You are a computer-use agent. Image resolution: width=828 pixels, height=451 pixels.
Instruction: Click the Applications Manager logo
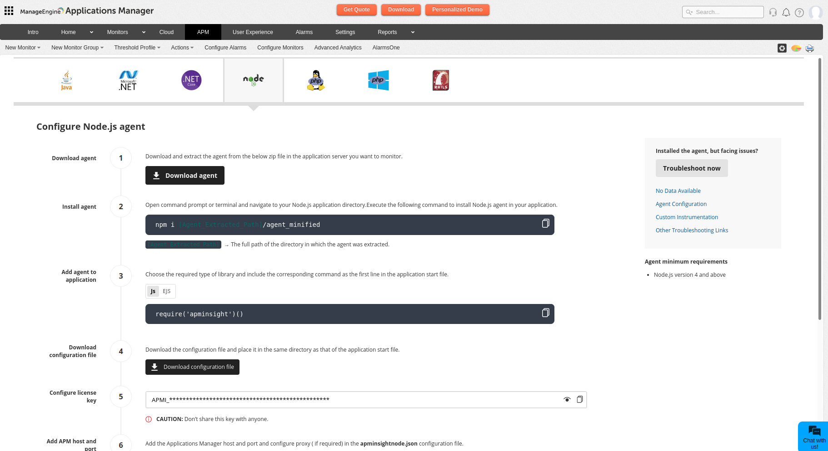(87, 11)
